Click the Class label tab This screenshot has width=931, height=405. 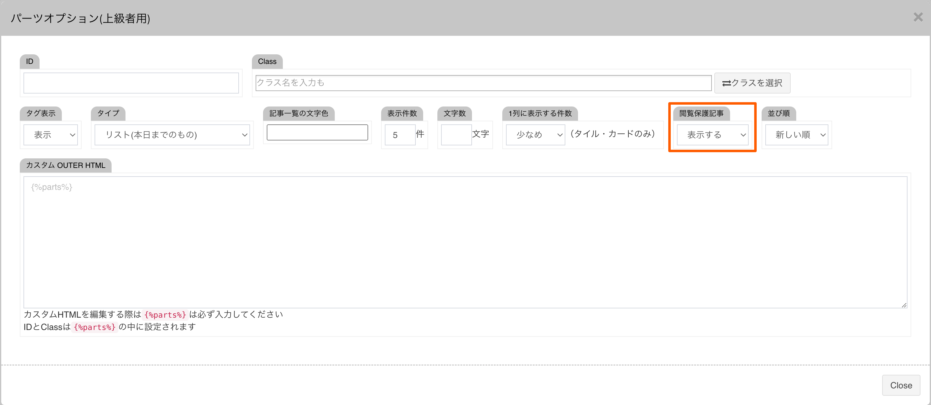click(267, 61)
